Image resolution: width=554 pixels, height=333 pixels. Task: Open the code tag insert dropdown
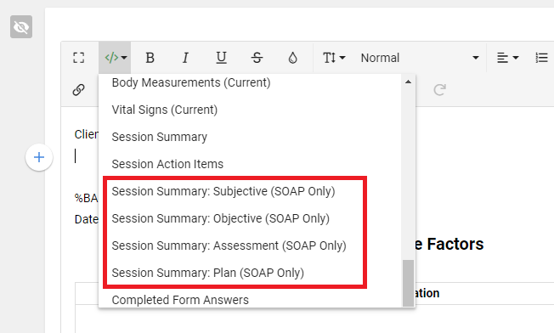[x=116, y=58]
